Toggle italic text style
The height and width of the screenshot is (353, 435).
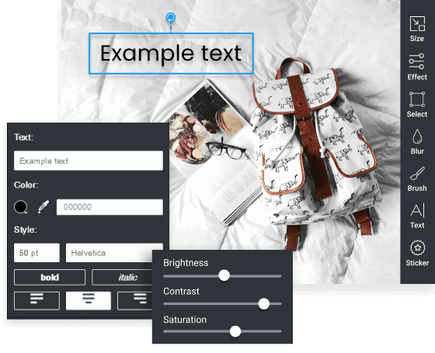pyautogui.click(x=123, y=277)
